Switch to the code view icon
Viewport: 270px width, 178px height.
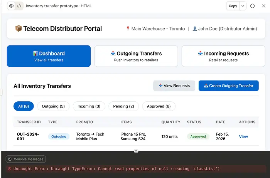[19, 6]
